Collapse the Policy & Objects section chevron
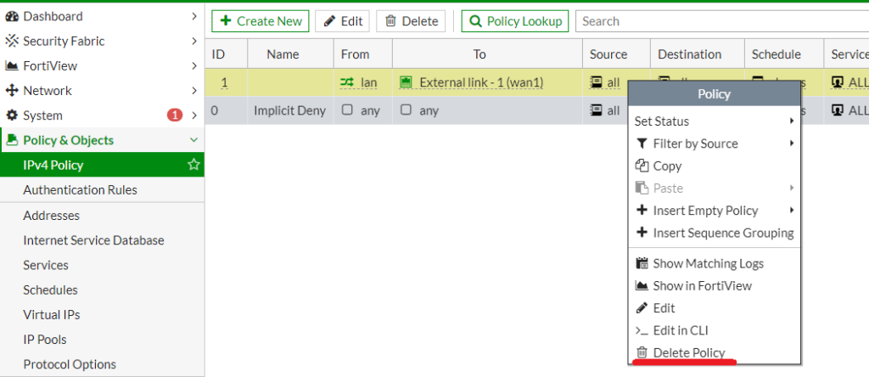 193,140
